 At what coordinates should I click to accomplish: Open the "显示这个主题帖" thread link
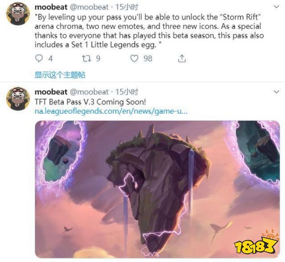click(60, 75)
